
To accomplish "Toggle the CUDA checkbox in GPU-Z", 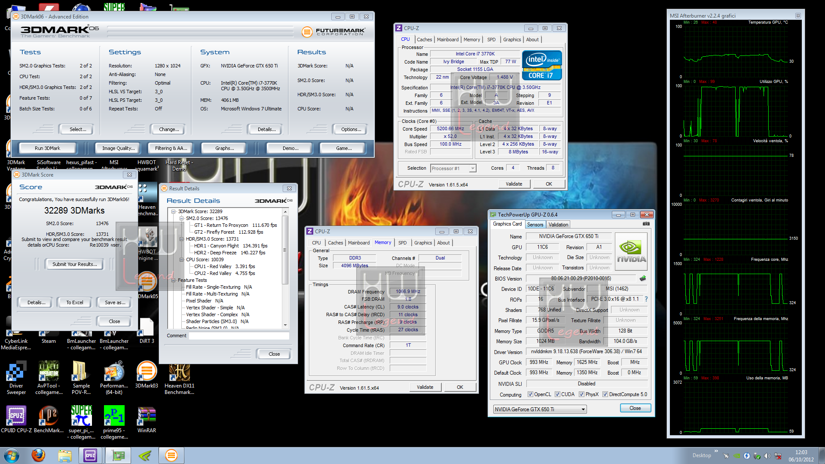I will click(x=557, y=394).
